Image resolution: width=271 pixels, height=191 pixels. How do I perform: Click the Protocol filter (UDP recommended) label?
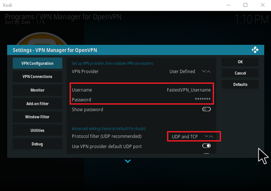tap(107, 136)
